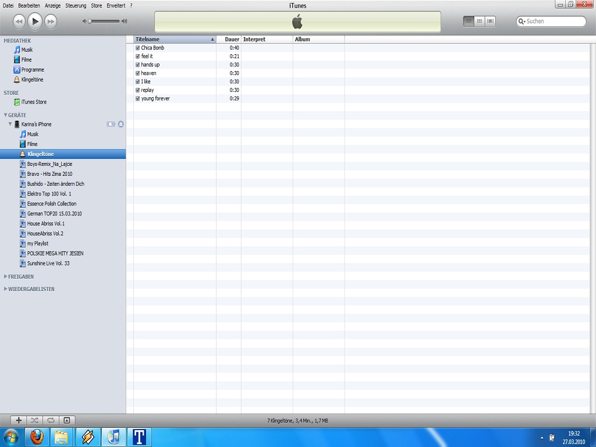The image size is (596, 447).
Task: Show or hide artwork viewer
Action: 67,420
